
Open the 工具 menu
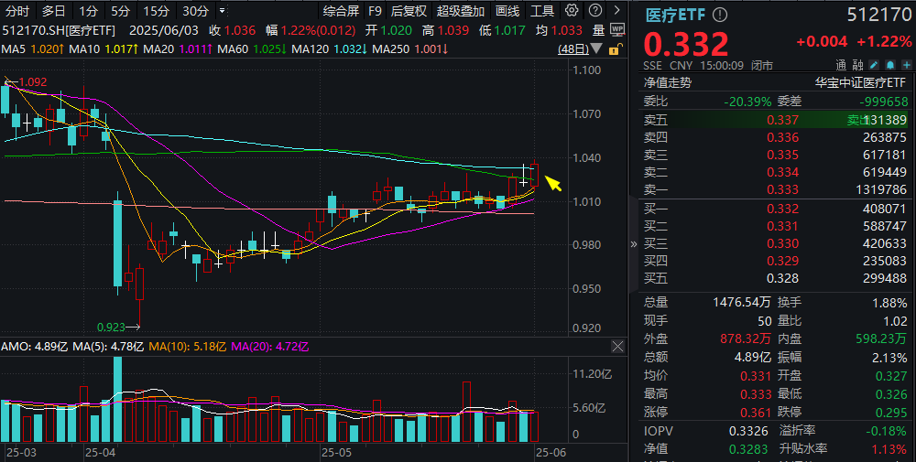pos(542,11)
